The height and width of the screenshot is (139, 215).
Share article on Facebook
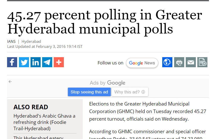pyautogui.click(x=12, y=62)
